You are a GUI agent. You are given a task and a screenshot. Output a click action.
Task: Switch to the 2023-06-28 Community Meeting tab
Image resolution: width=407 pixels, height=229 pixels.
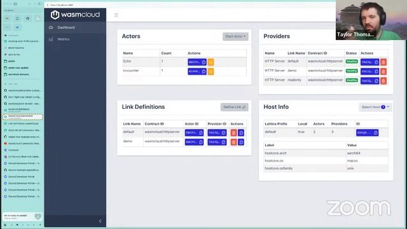[22, 130]
